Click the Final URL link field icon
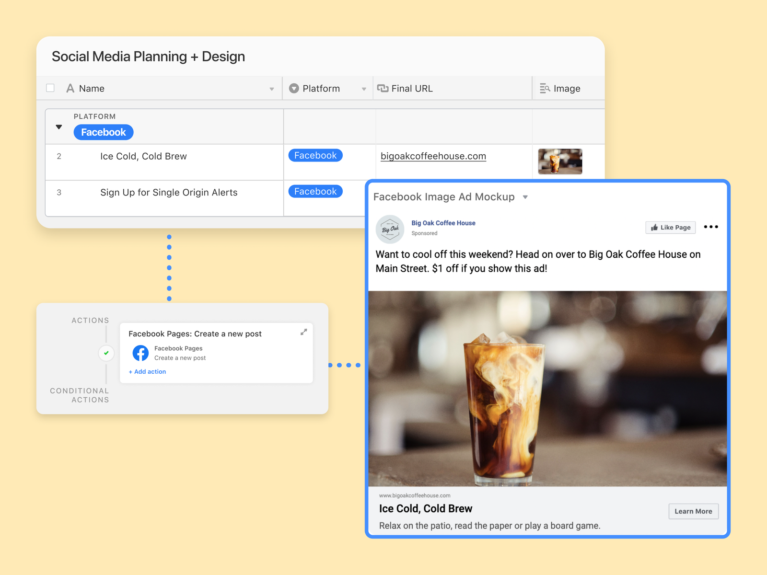Viewport: 767px width, 575px height. tap(383, 88)
